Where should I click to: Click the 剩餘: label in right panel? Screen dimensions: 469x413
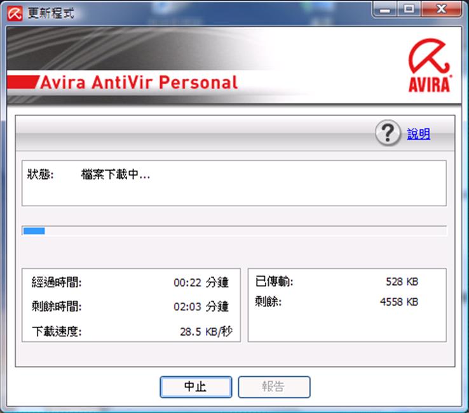click(x=268, y=301)
